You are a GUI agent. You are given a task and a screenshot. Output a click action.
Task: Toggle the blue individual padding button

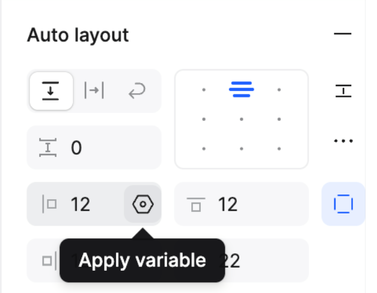pos(343,205)
